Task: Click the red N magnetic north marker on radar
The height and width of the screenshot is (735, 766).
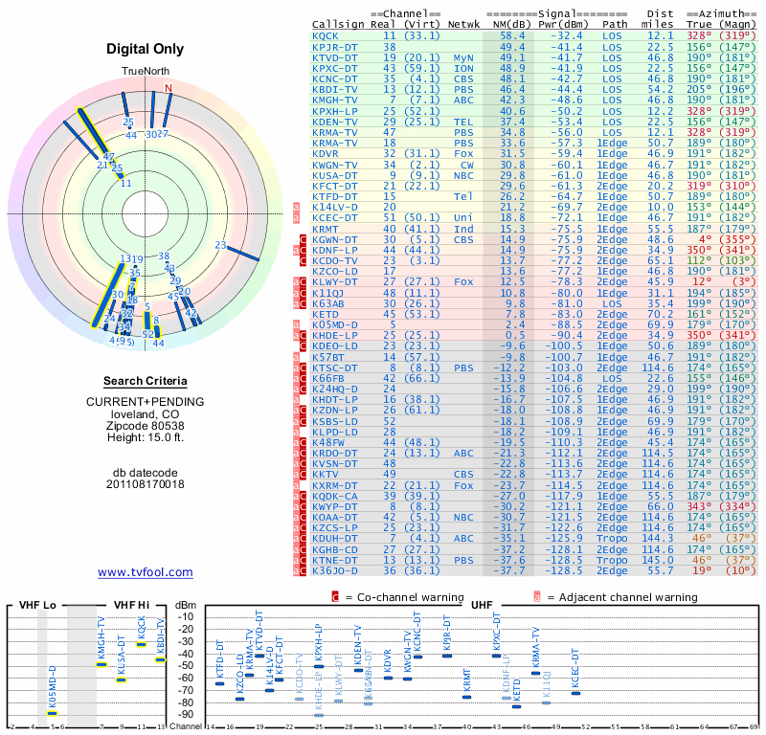Action: (169, 88)
